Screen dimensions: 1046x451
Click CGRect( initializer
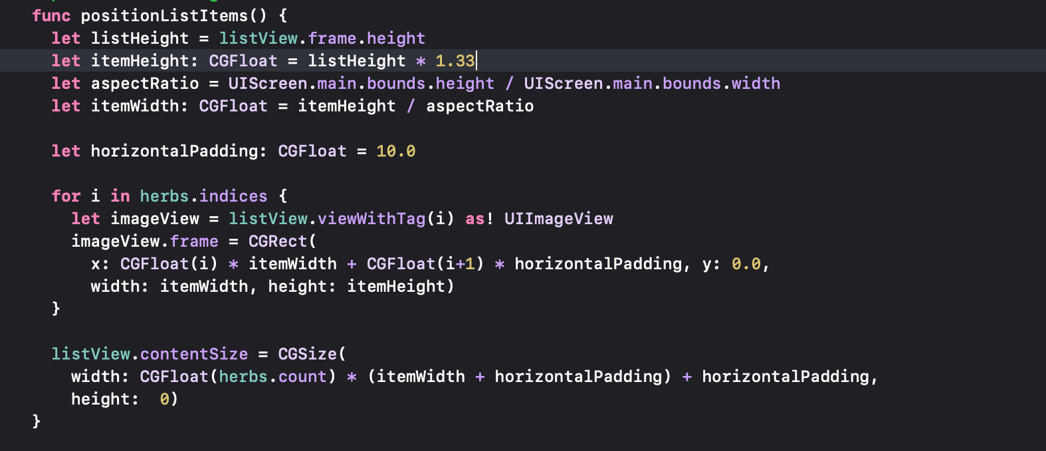pyautogui.click(x=282, y=241)
